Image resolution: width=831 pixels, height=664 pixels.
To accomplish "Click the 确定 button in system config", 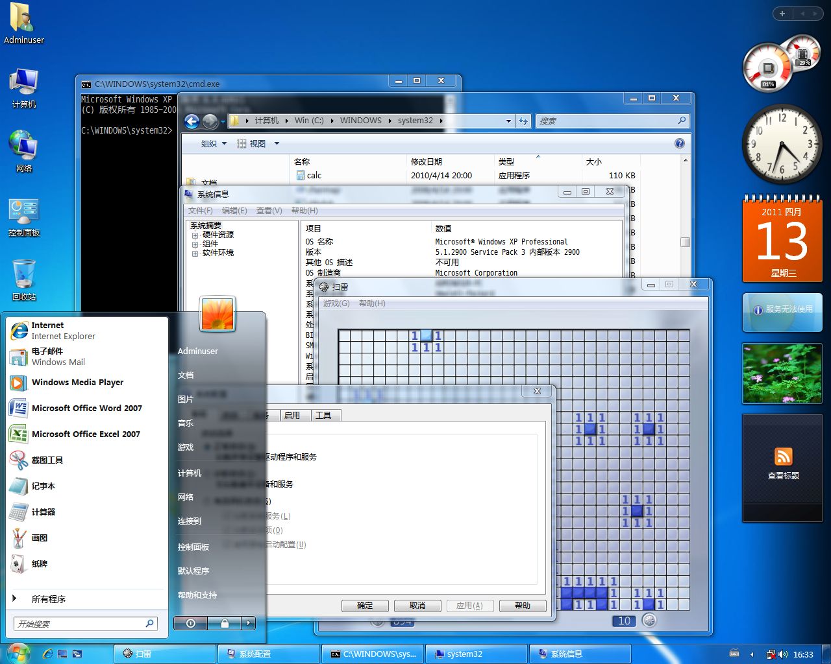I will 365,606.
